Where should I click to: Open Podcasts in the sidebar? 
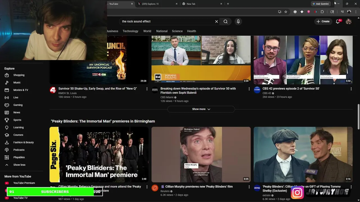pyautogui.click(x=22, y=150)
